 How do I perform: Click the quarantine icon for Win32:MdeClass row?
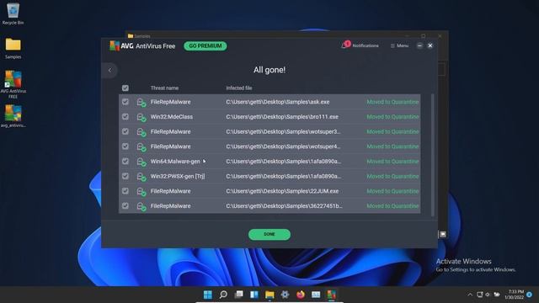(x=141, y=117)
